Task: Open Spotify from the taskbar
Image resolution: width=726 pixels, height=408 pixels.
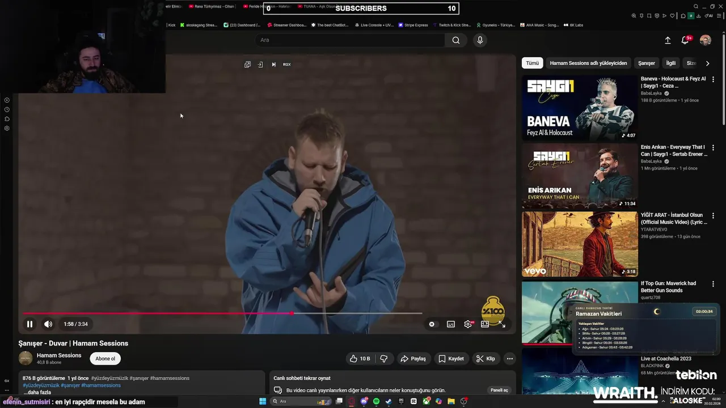Action: click(x=376, y=401)
